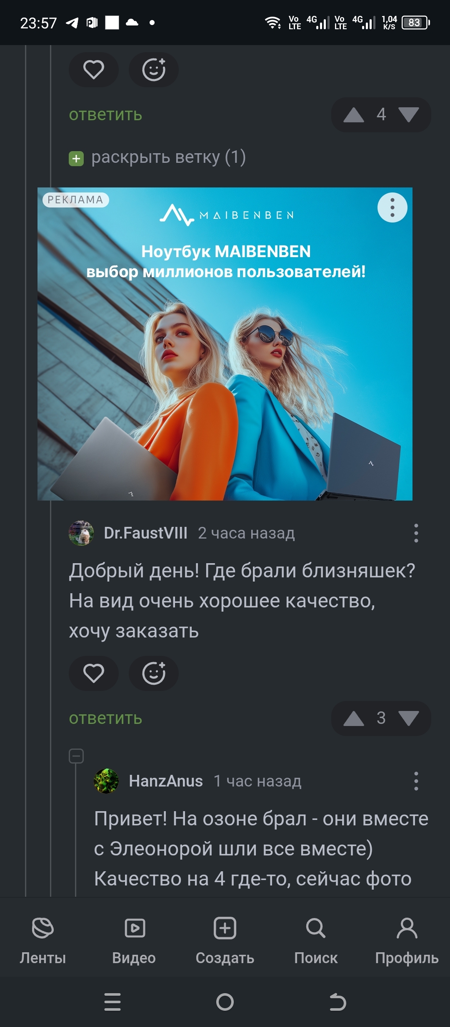Like Dr.FaustVIII's comment with heart icon

point(93,673)
